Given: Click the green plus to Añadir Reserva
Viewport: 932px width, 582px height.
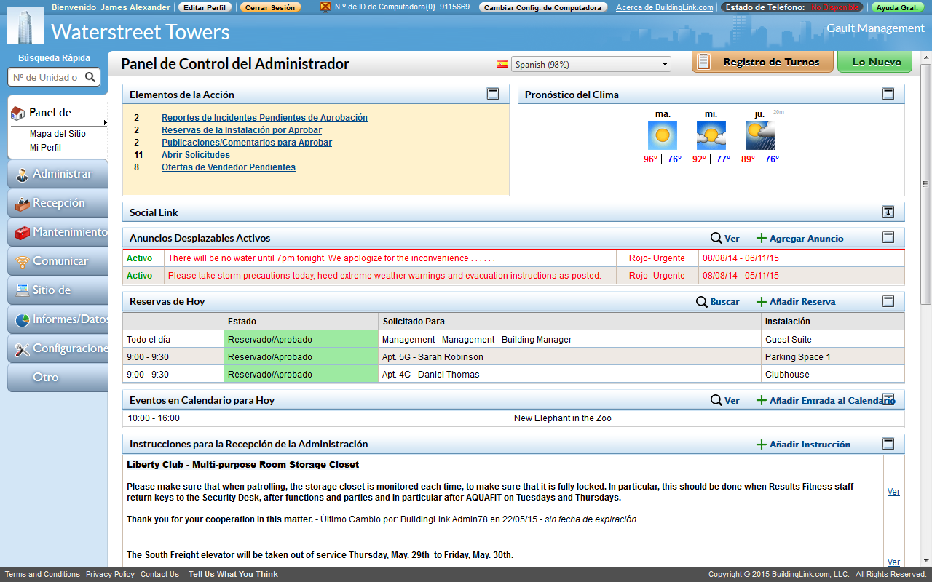Looking at the screenshot, I should point(762,300).
